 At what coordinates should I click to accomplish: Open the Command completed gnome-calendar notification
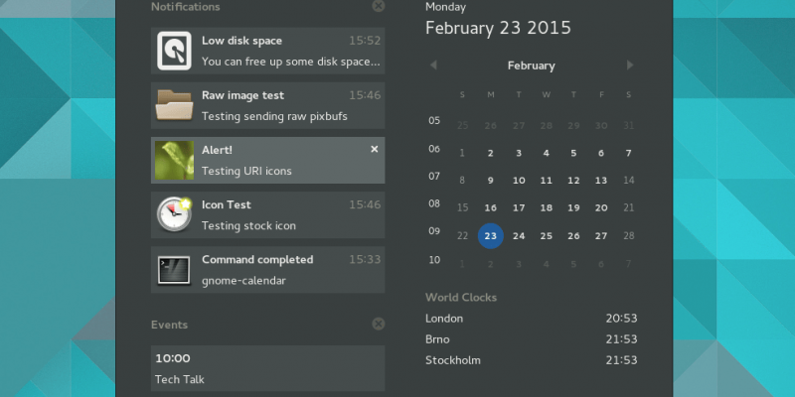click(x=267, y=270)
